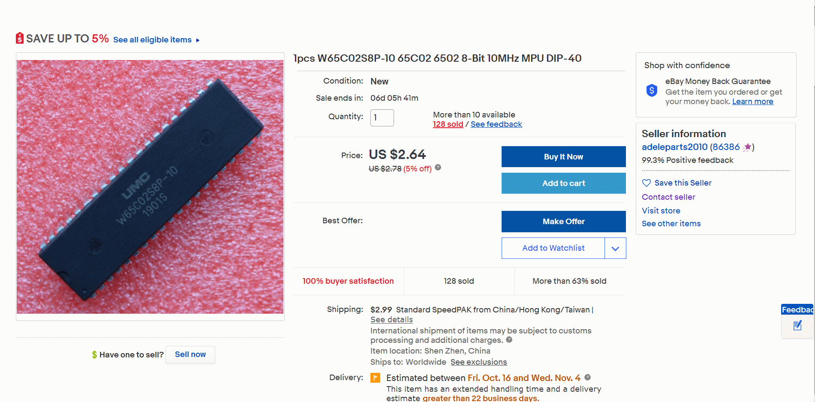Click the delivery estimate help icon
Screen dimensions: 815x402
click(587, 378)
